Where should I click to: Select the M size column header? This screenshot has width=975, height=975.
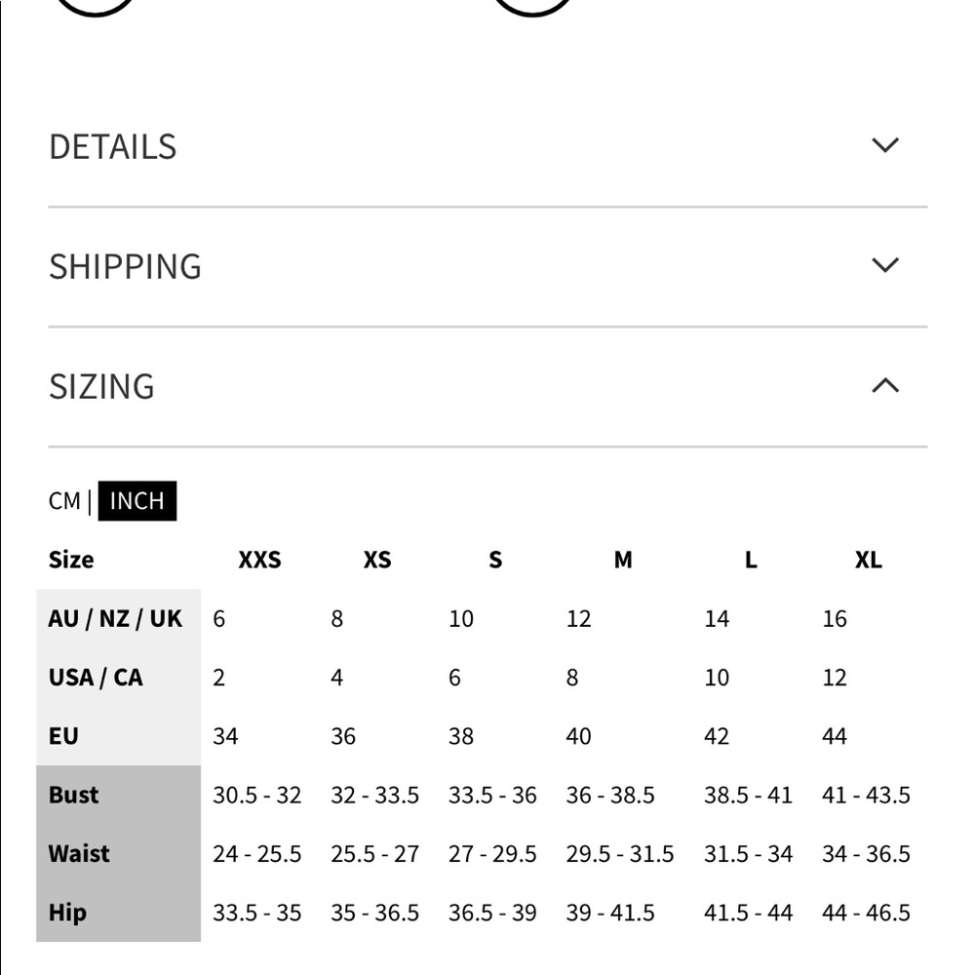tap(623, 560)
